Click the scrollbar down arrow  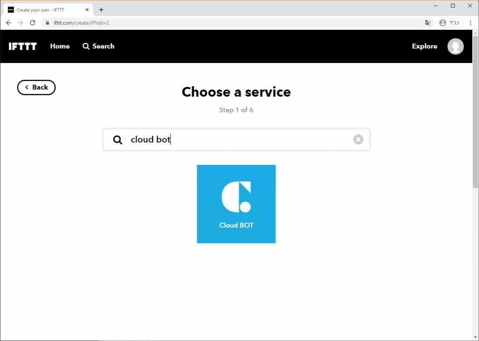tap(475, 338)
